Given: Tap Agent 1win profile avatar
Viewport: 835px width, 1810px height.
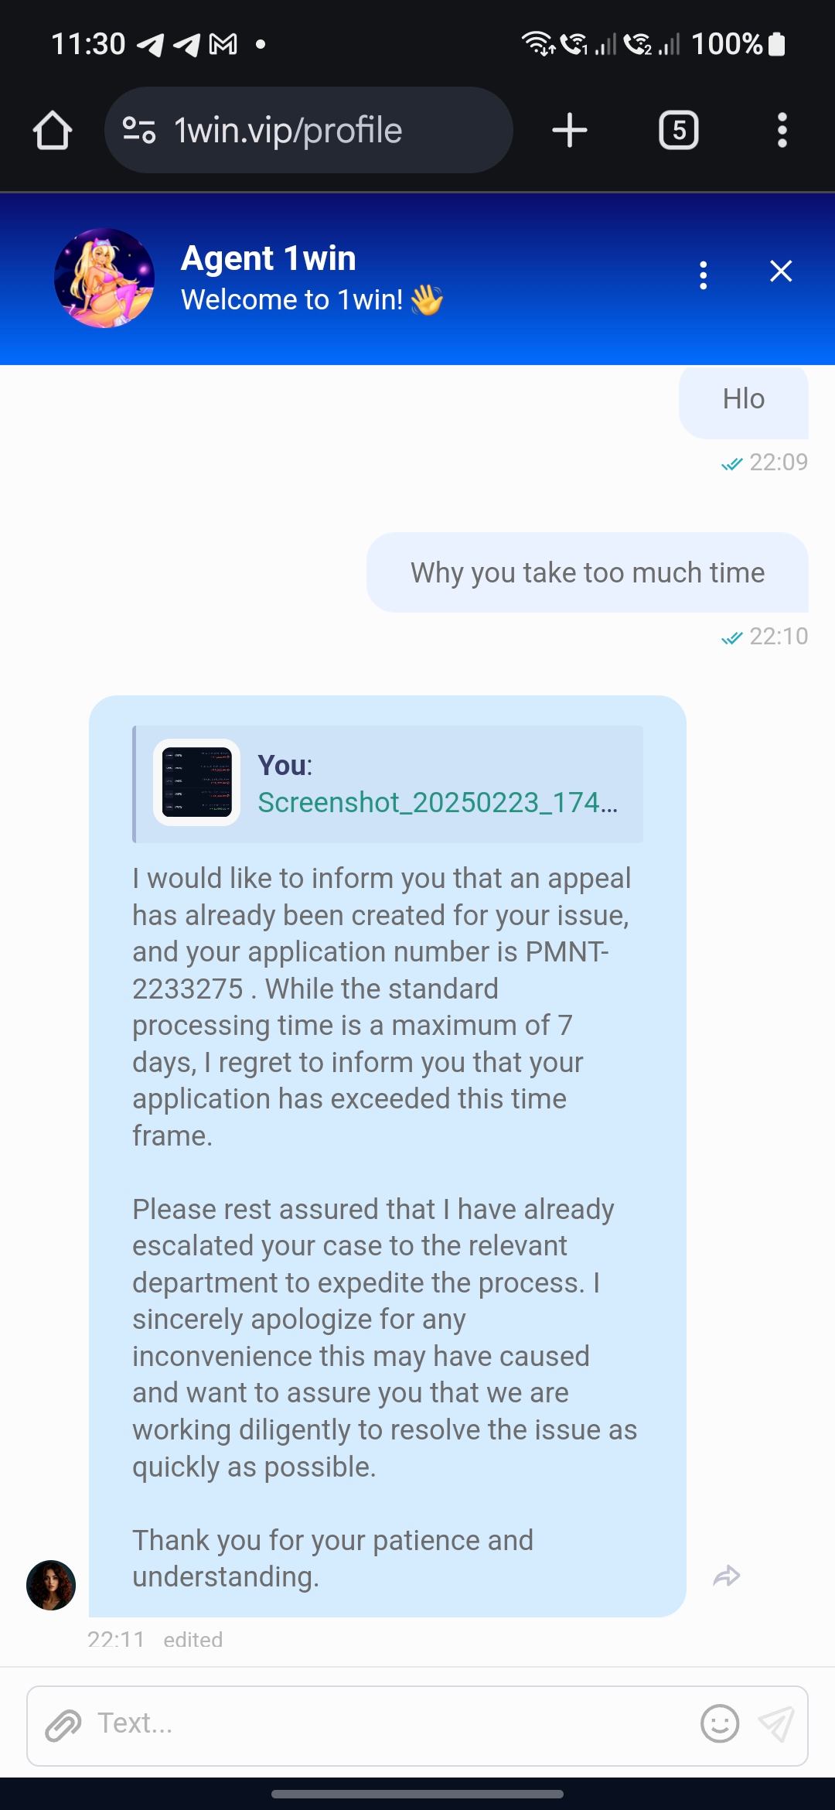Looking at the screenshot, I should click(104, 278).
